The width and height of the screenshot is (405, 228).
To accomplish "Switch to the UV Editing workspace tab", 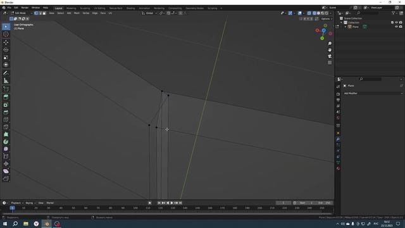I will pos(99,8).
